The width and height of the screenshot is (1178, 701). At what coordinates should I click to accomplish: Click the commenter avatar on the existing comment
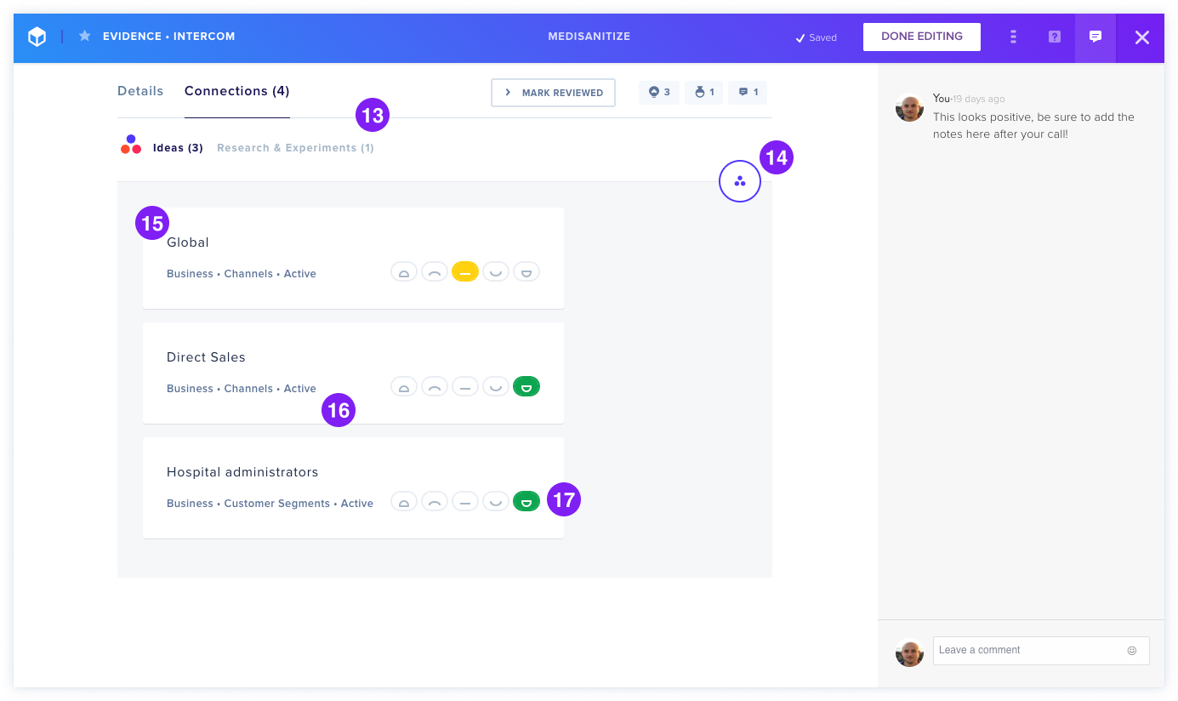pyautogui.click(x=910, y=108)
